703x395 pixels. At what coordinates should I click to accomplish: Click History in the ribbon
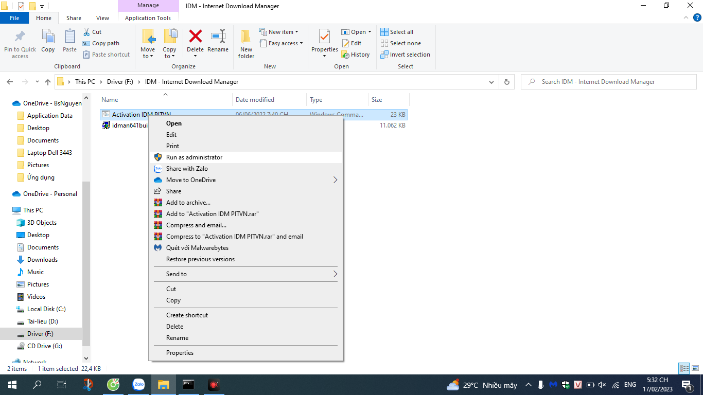(356, 55)
